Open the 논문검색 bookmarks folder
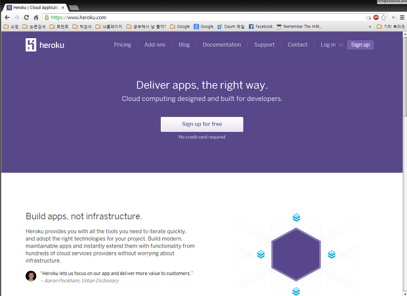Screen dimensions: 407x296 pyautogui.click(x=34, y=26)
